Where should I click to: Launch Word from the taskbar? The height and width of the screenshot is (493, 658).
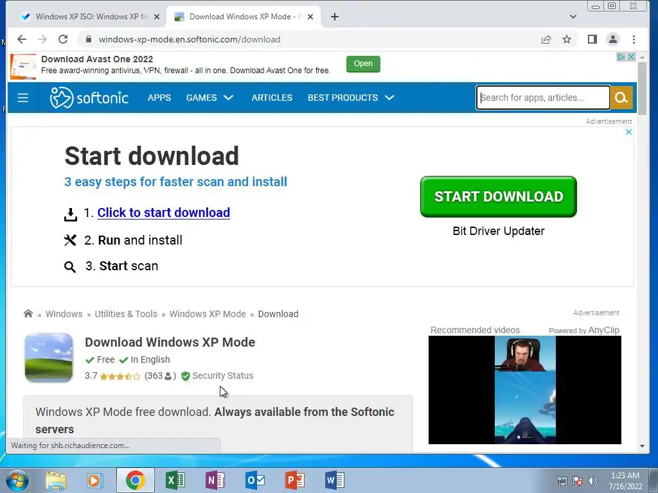[x=334, y=480]
